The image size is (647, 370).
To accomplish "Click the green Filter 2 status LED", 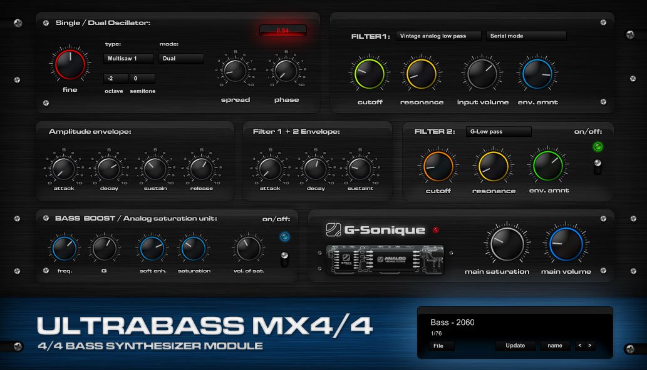I will click(x=598, y=147).
